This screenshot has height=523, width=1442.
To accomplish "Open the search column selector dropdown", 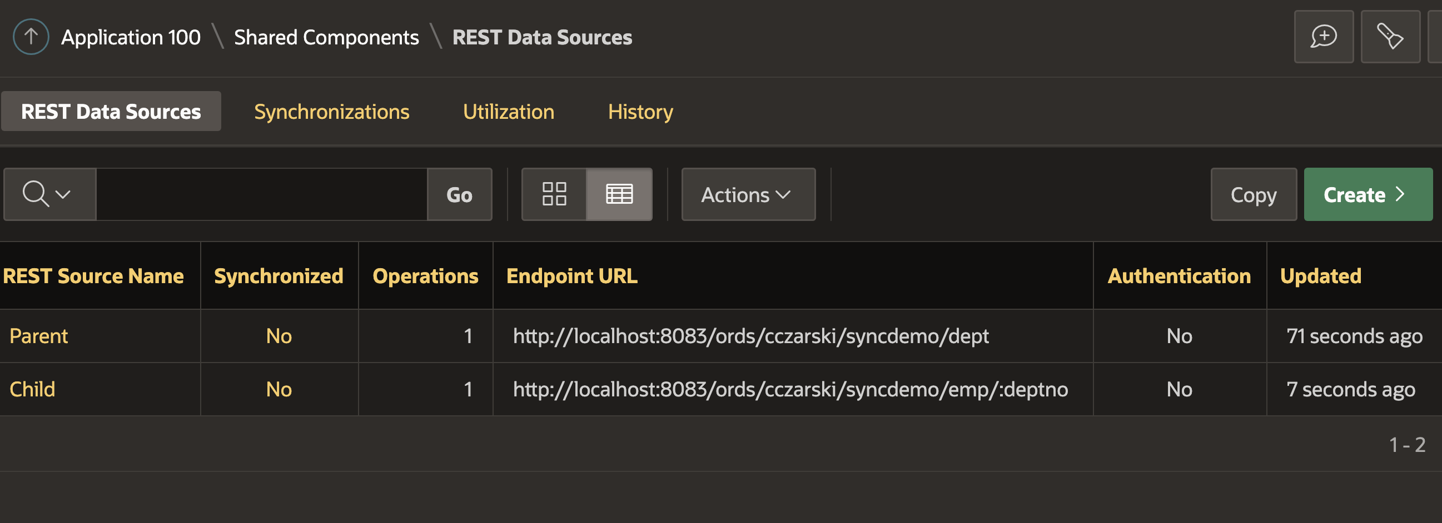I will point(63,194).
